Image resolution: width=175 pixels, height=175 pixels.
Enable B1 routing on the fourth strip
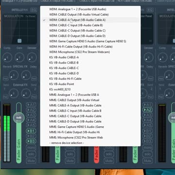(147, 131)
